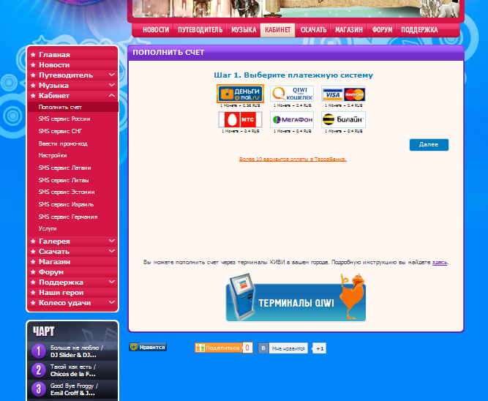This screenshot has height=401, width=488.
Task: Open the Поддержка top tab
Action: (x=419, y=30)
